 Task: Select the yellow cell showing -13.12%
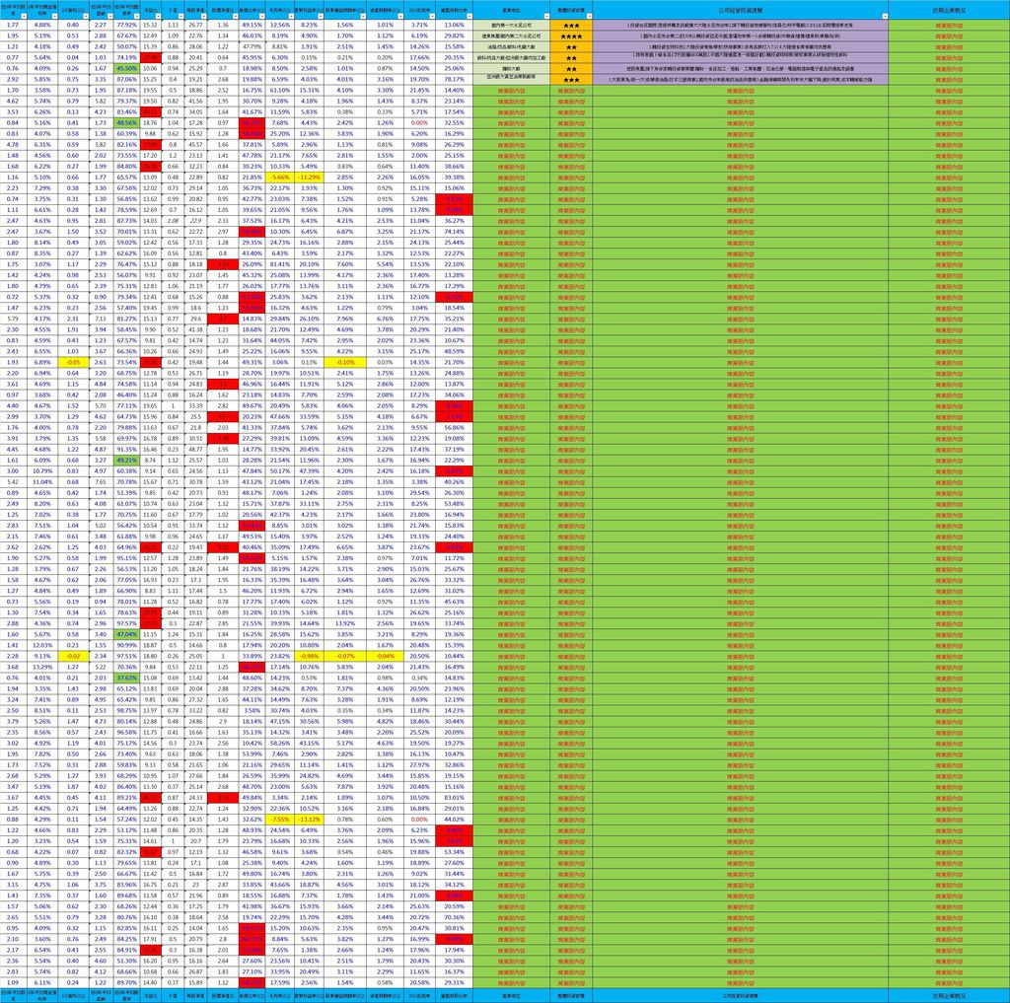coord(310,820)
